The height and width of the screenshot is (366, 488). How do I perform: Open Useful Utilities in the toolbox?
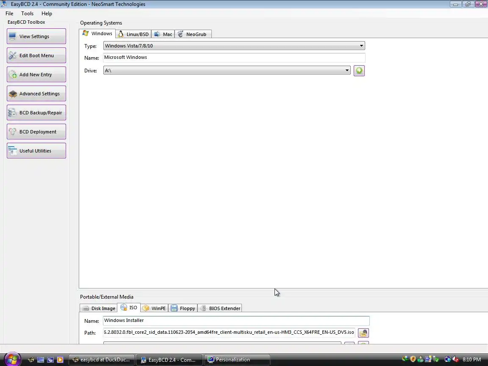click(36, 151)
